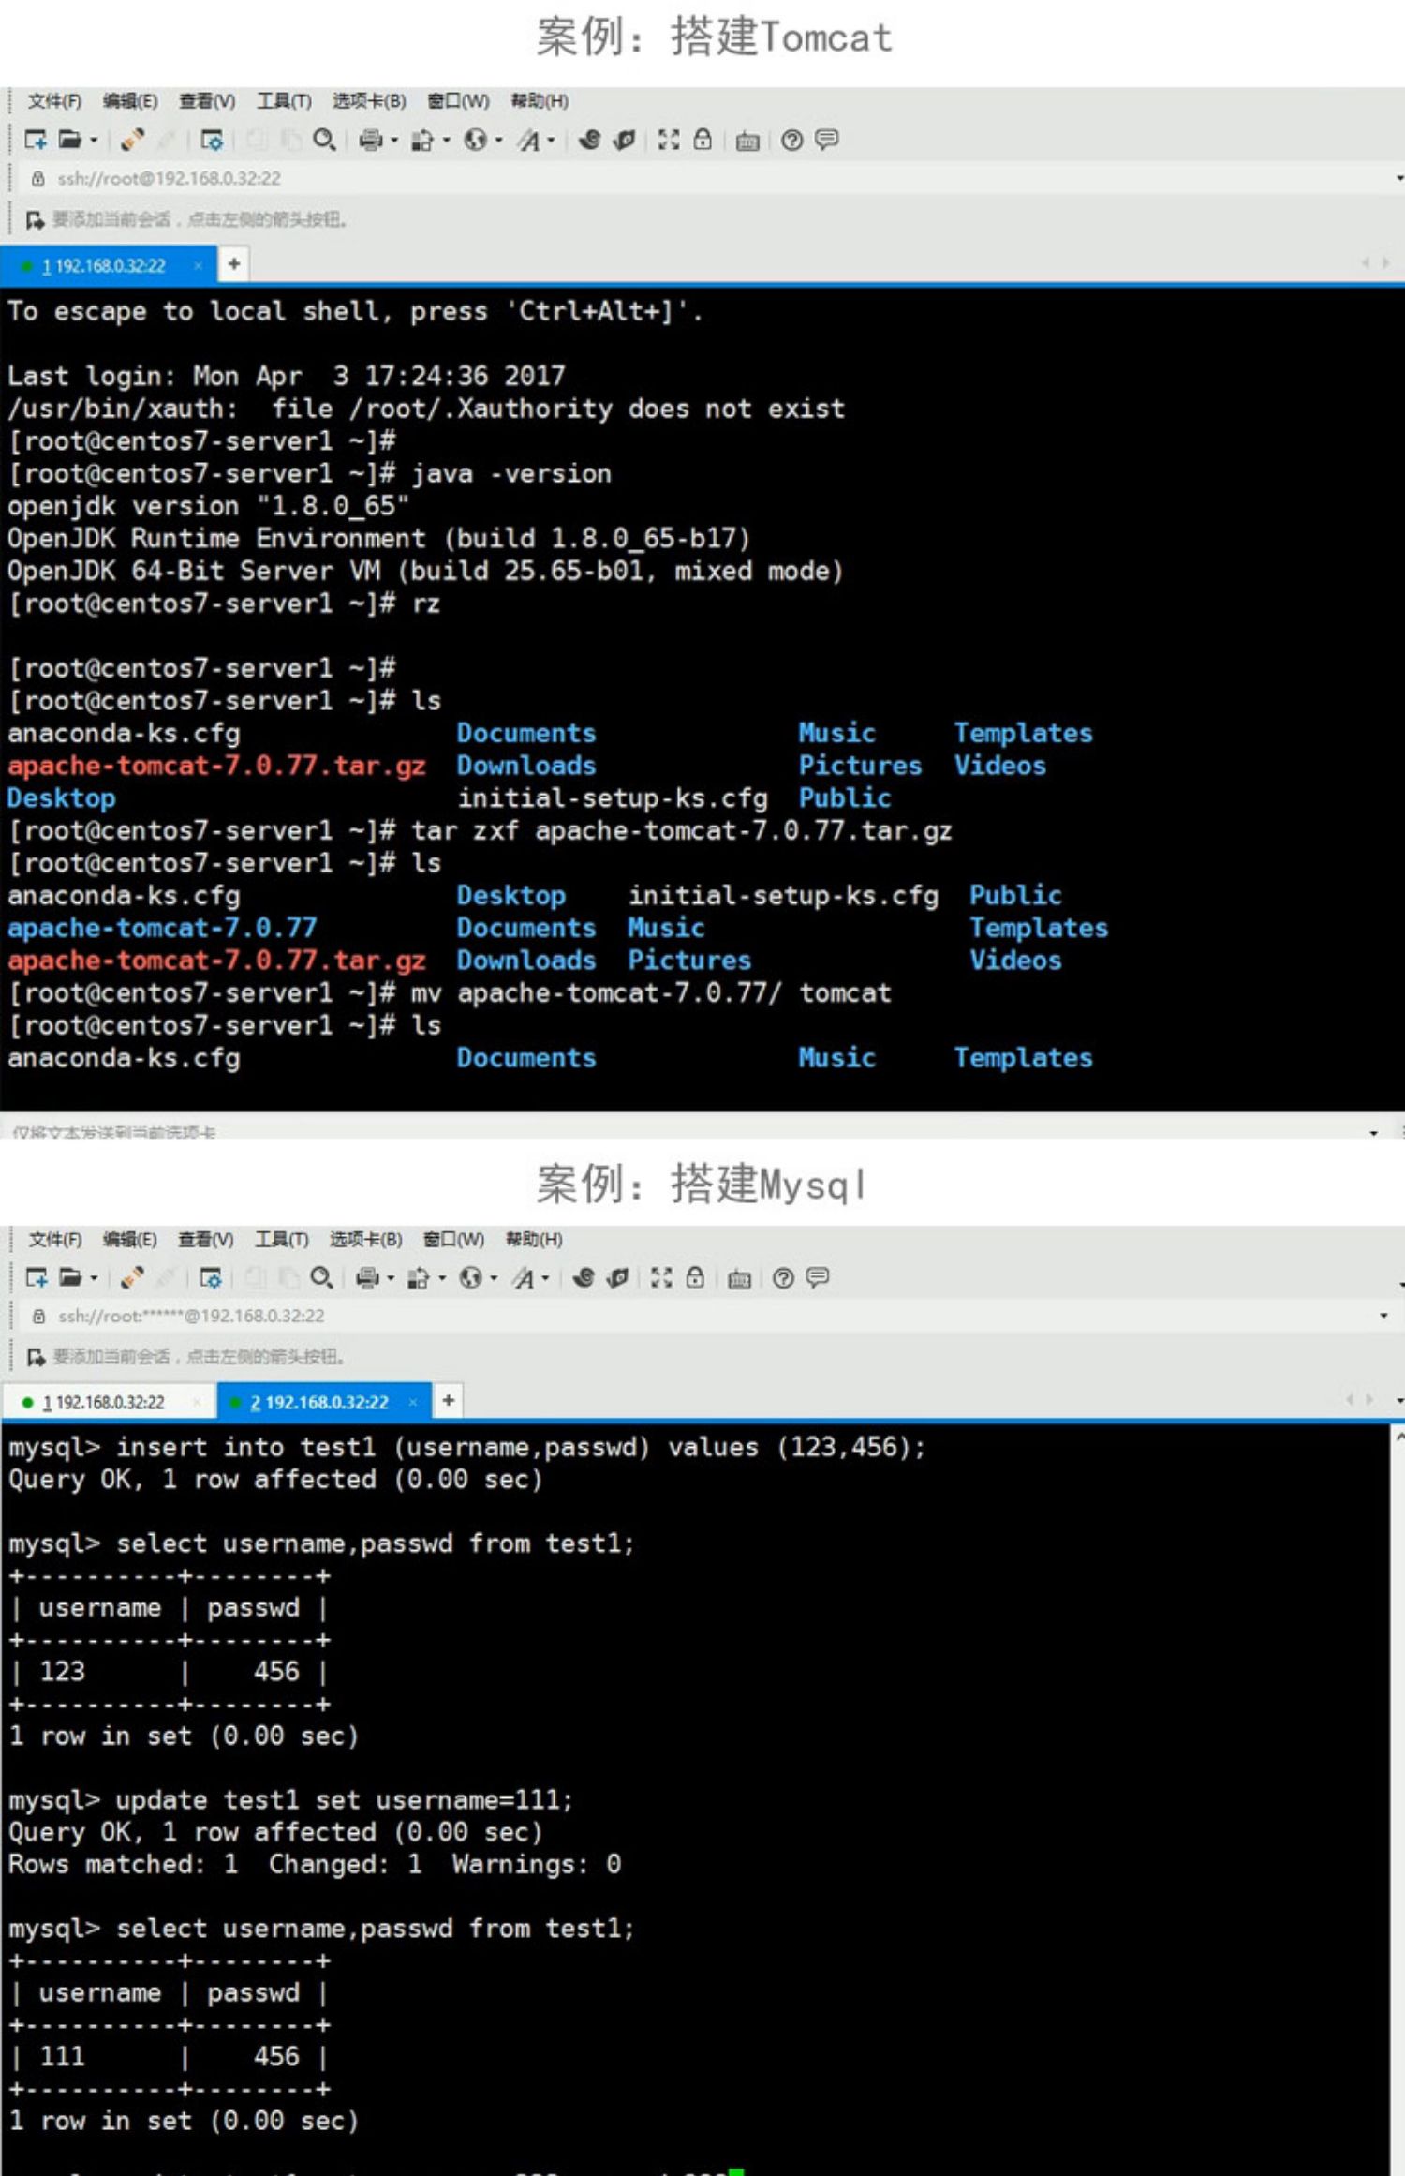Add new tab with plus in Mysql window

pos(449,1400)
